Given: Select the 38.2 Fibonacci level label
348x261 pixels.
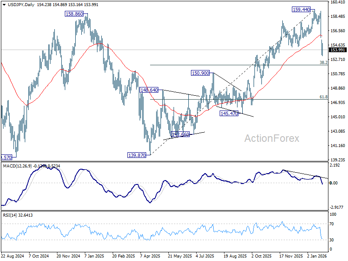Looking at the screenshot, I should pos(323,63).
